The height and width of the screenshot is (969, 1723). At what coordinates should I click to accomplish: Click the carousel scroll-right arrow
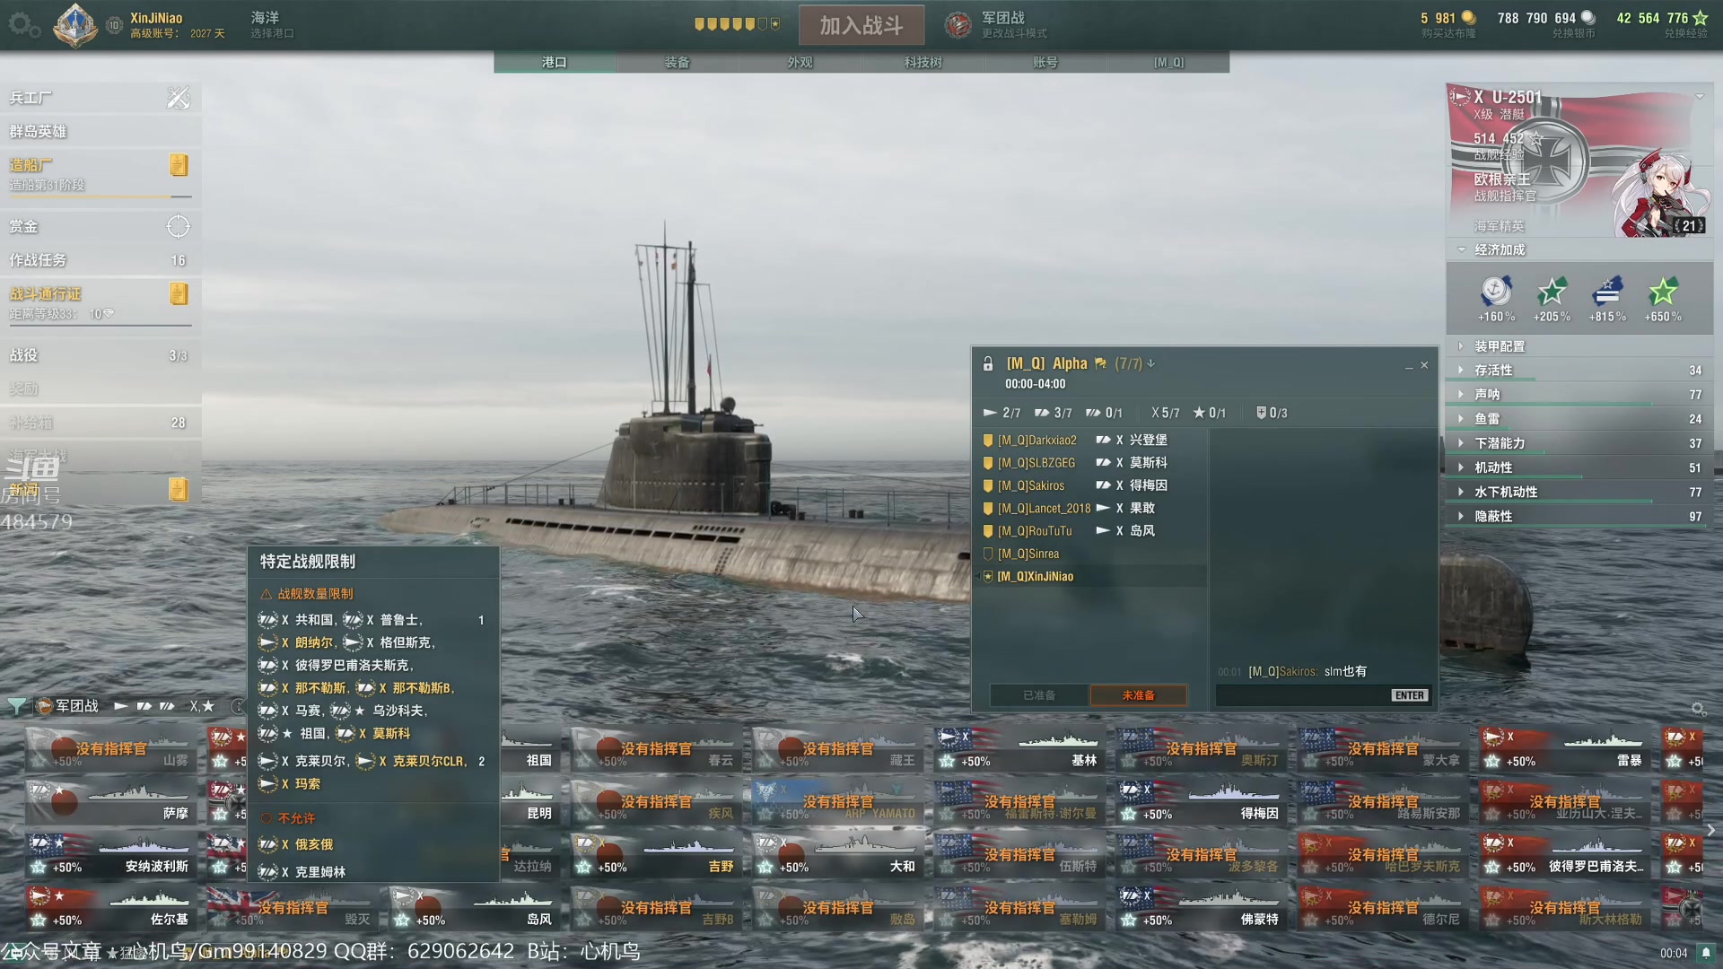pos(1711,830)
